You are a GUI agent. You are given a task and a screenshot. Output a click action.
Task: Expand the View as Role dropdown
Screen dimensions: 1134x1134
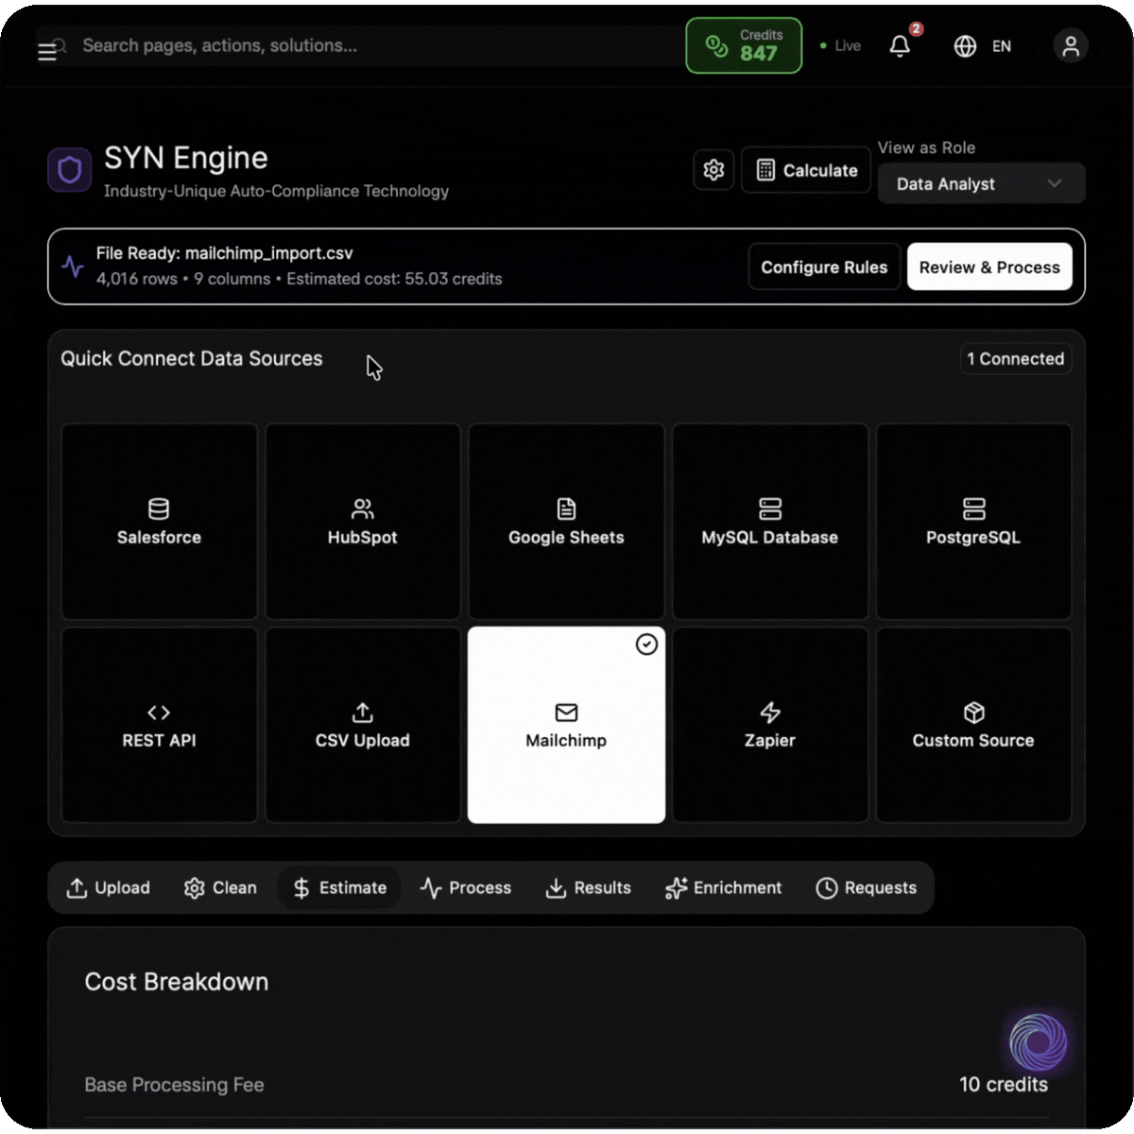point(980,184)
